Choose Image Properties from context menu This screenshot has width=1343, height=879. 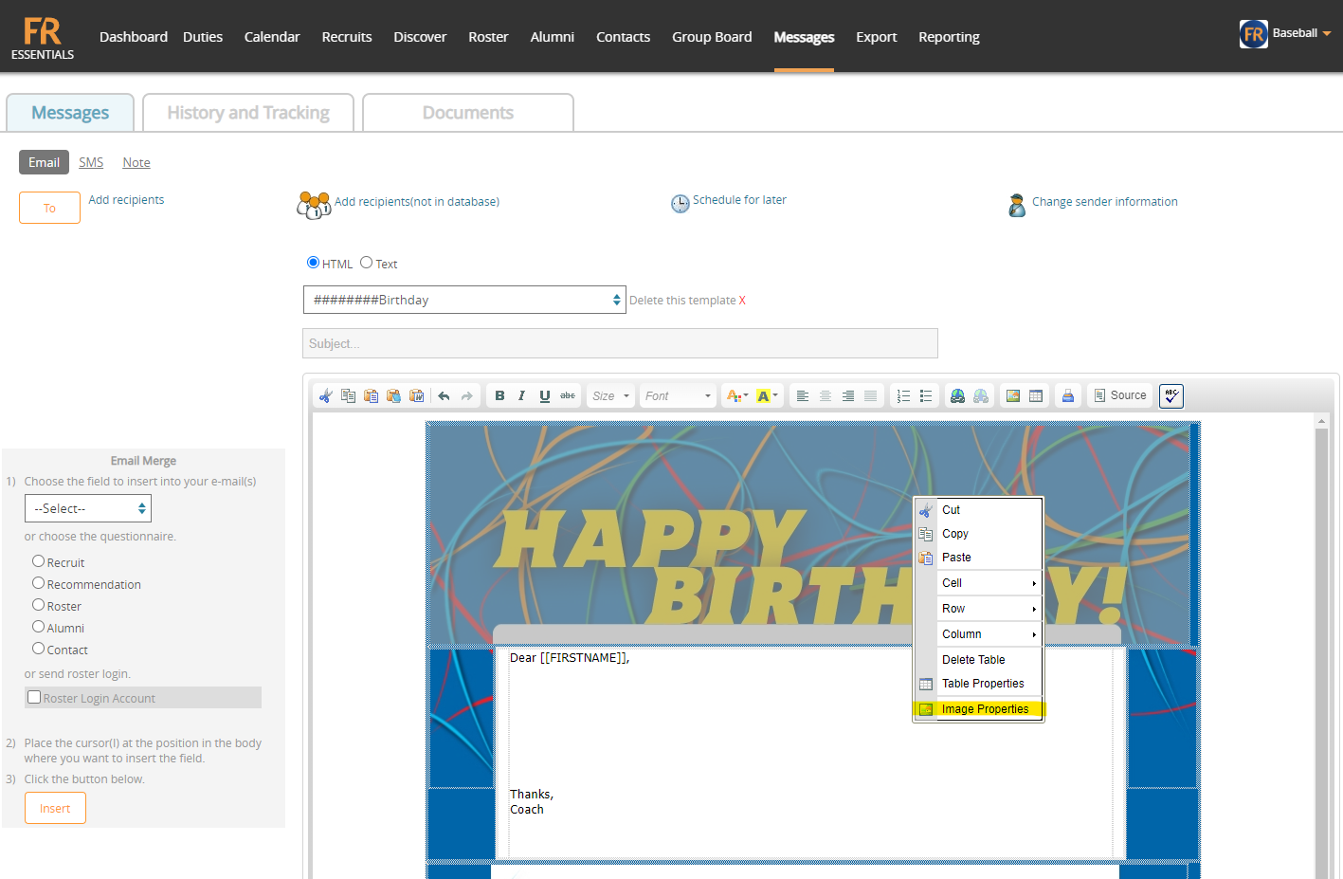(x=985, y=709)
